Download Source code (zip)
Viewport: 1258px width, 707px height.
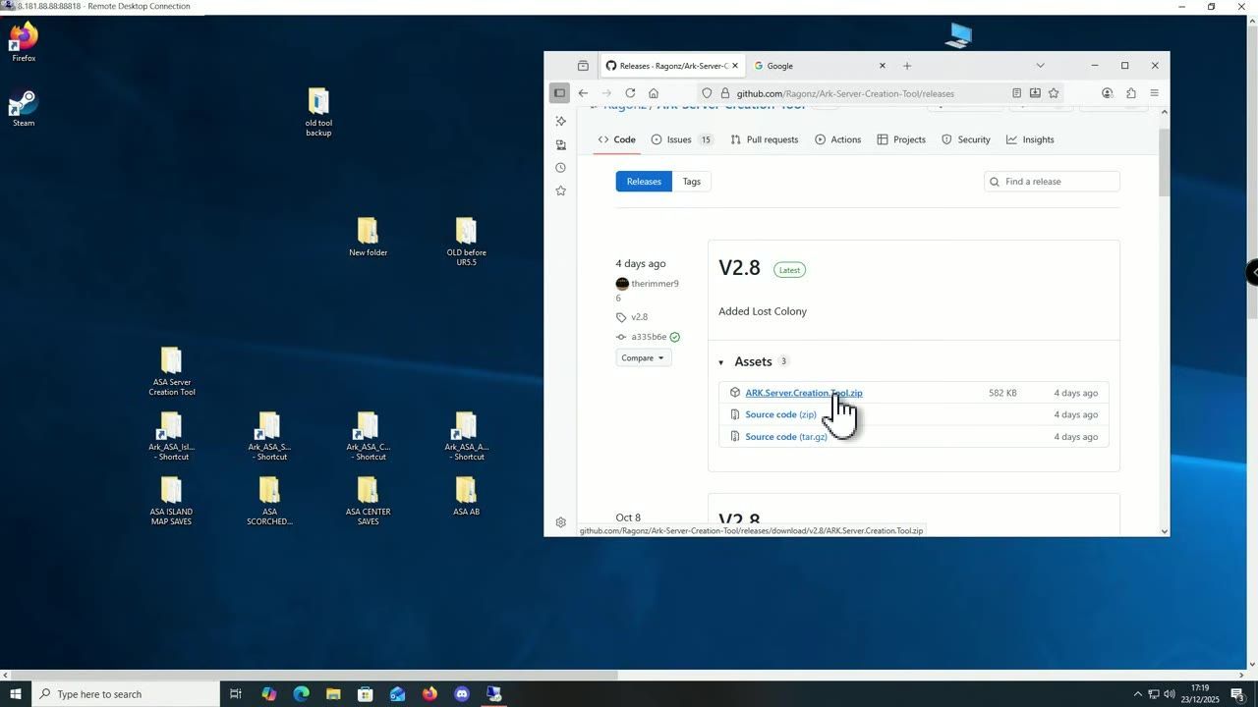pos(780,414)
